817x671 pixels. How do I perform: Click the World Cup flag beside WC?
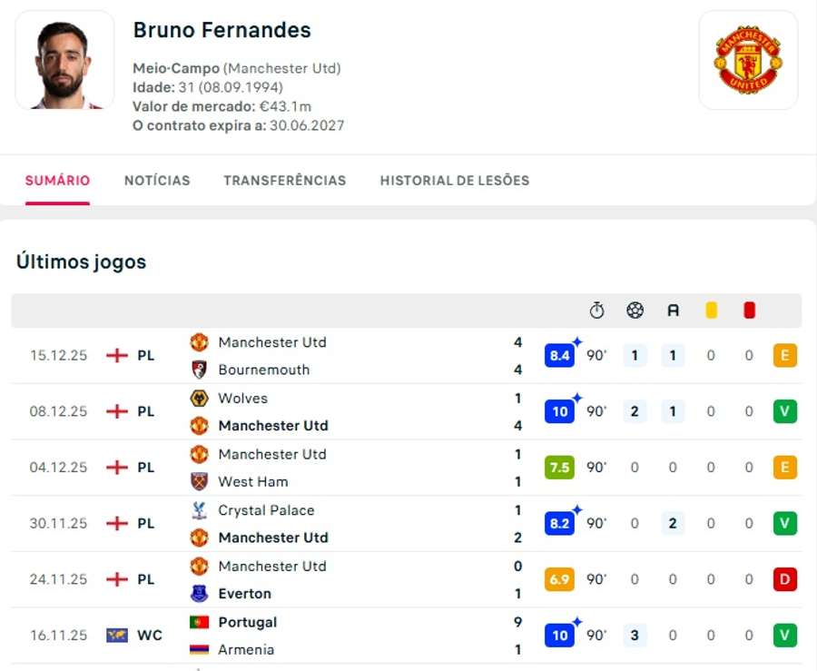click(119, 636)
